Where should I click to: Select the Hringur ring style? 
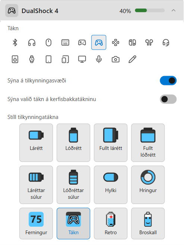[x=148, y=185]
